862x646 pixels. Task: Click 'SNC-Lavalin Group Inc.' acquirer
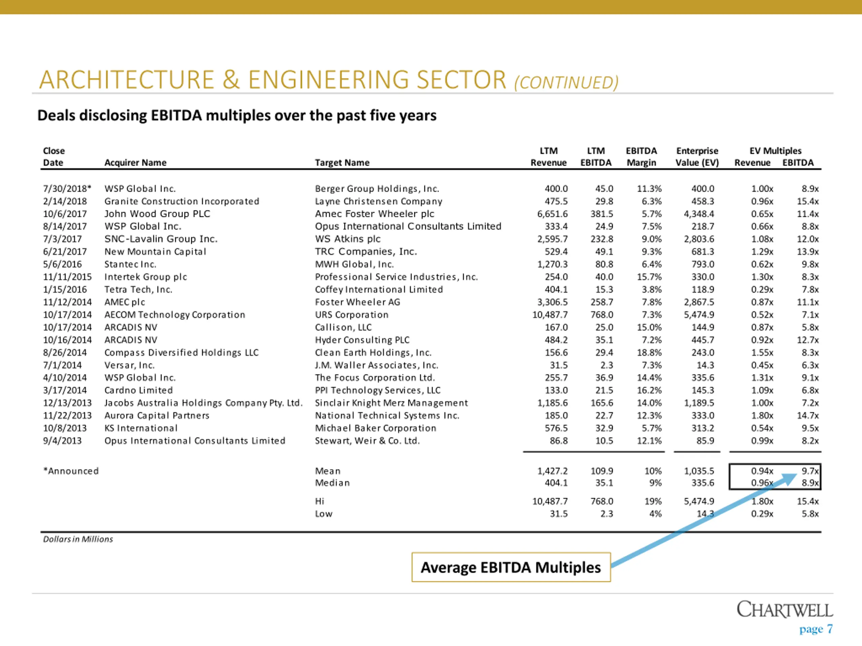[161, 239]
